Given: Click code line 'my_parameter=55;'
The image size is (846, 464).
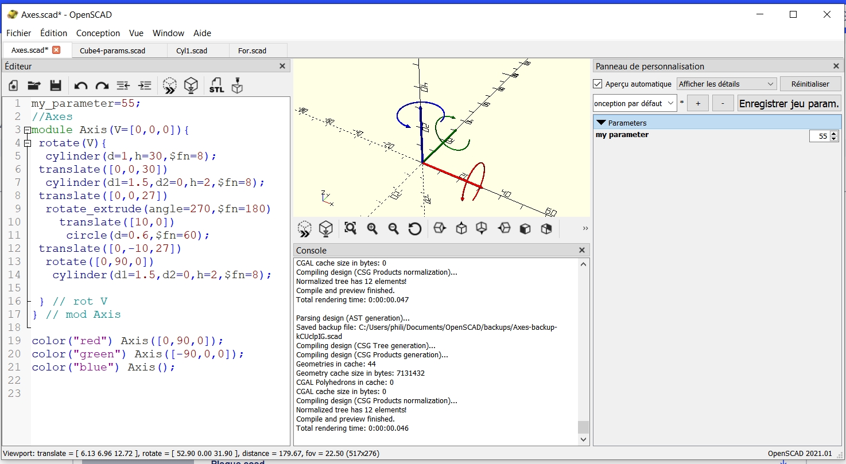Looking at the screenshot, I should 86,104.
